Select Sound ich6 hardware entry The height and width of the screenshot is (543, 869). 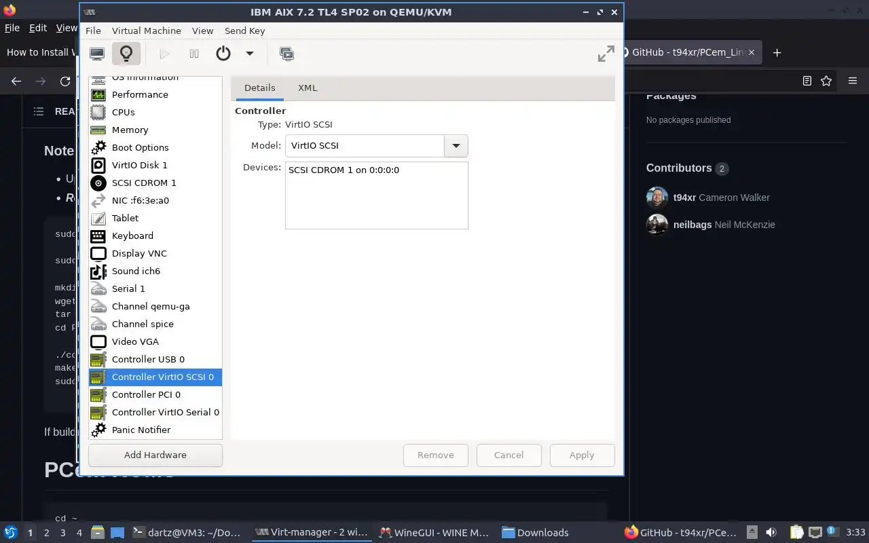155,271
